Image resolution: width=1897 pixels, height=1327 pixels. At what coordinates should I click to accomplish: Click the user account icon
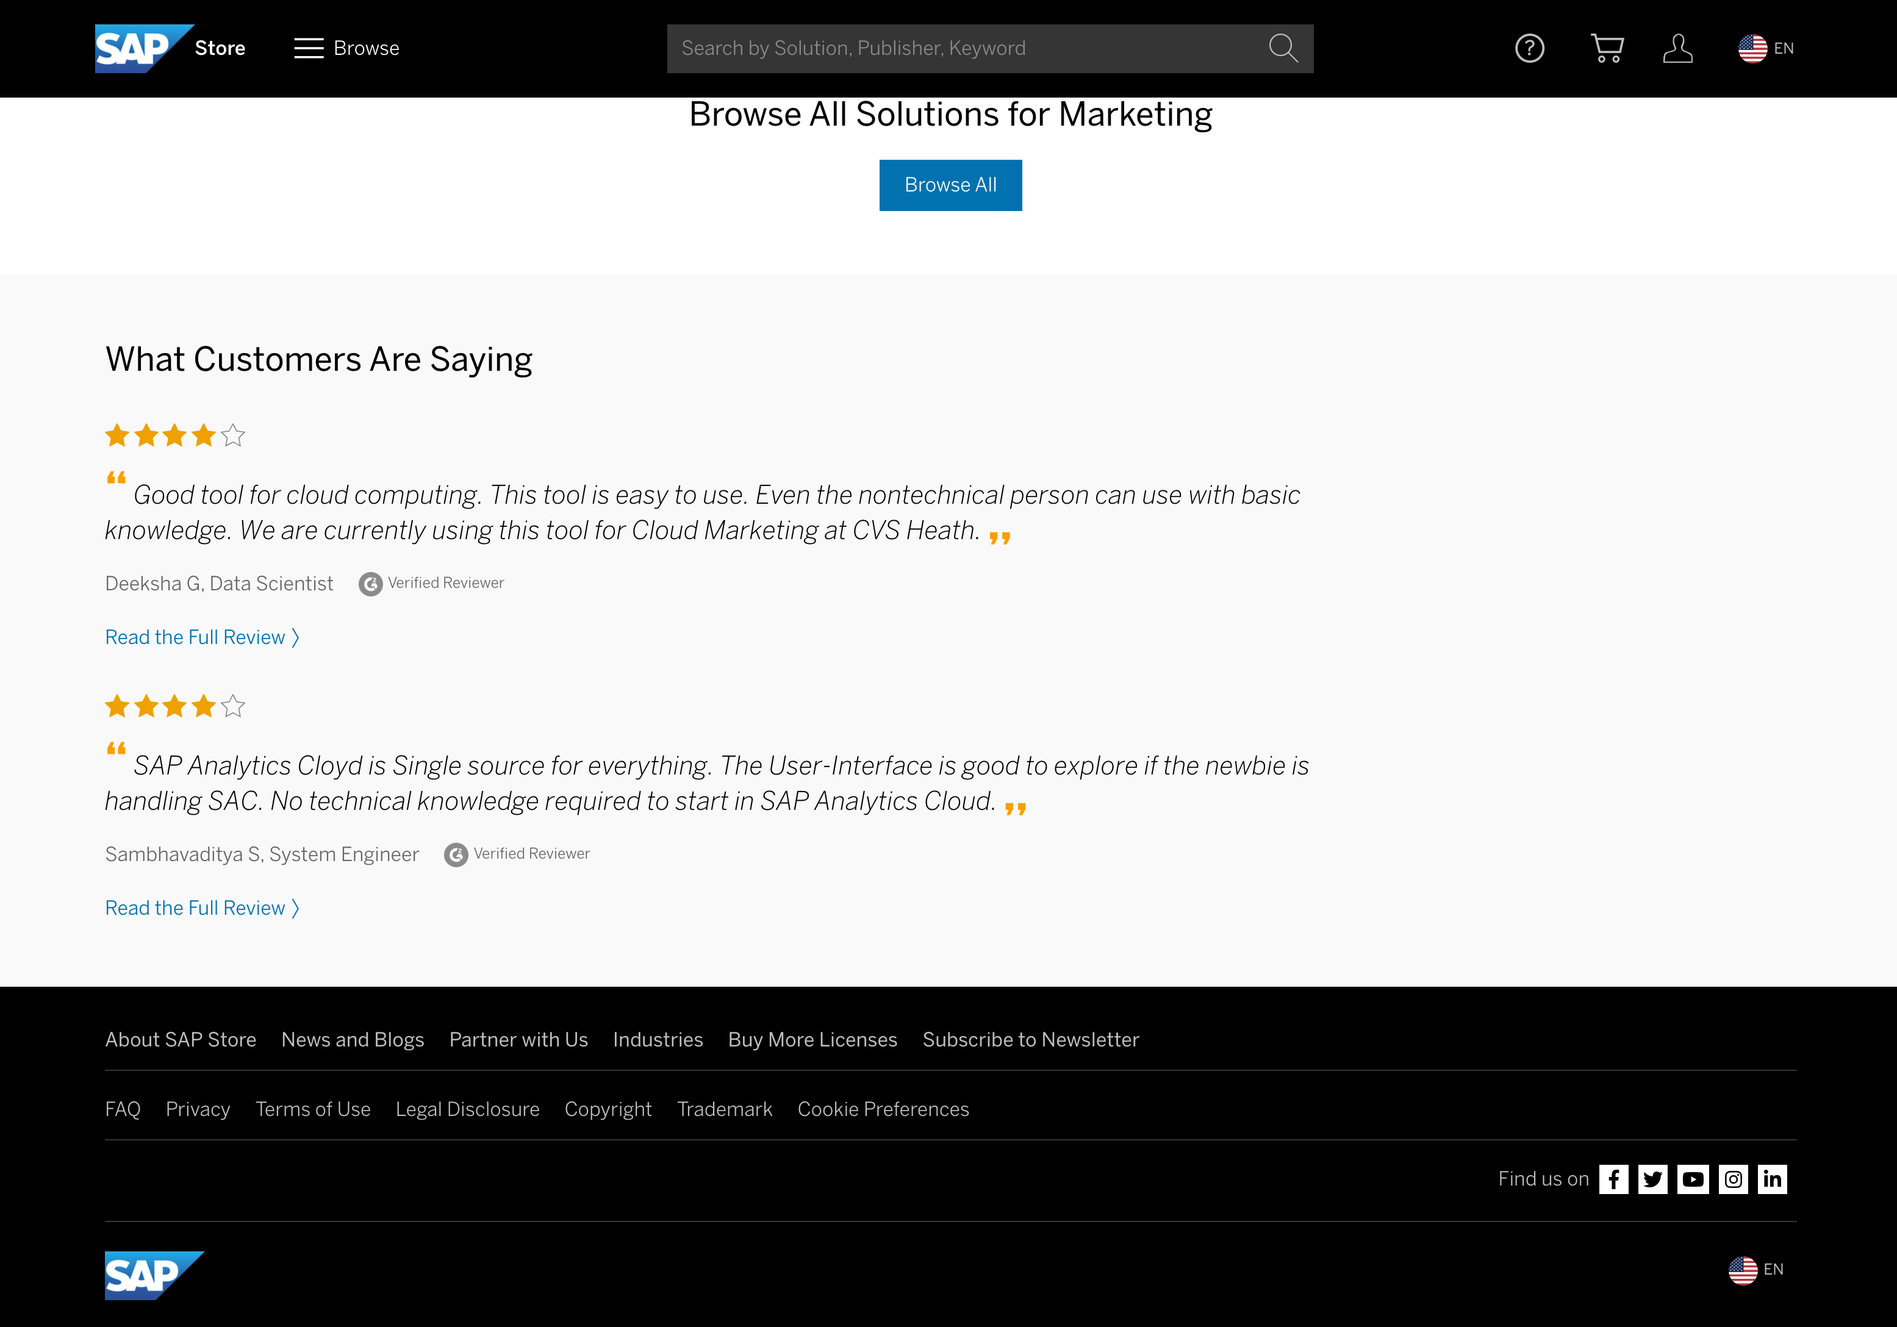(1677, 48)
